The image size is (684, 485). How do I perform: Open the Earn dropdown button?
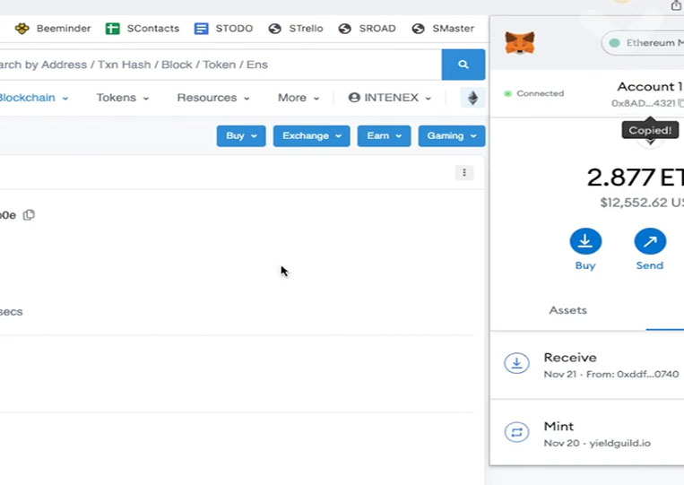point(384,136)
